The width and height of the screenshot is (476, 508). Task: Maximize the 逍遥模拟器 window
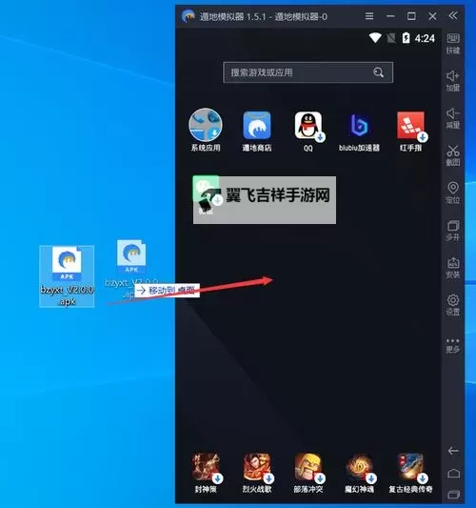pos(411,16)
